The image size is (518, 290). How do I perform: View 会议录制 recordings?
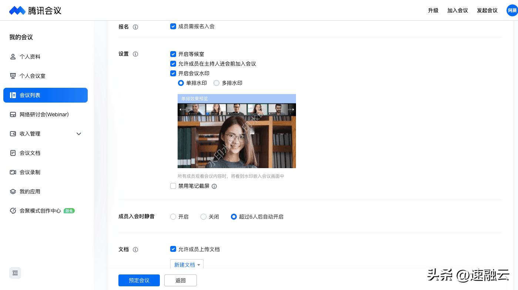pos(30,172)
